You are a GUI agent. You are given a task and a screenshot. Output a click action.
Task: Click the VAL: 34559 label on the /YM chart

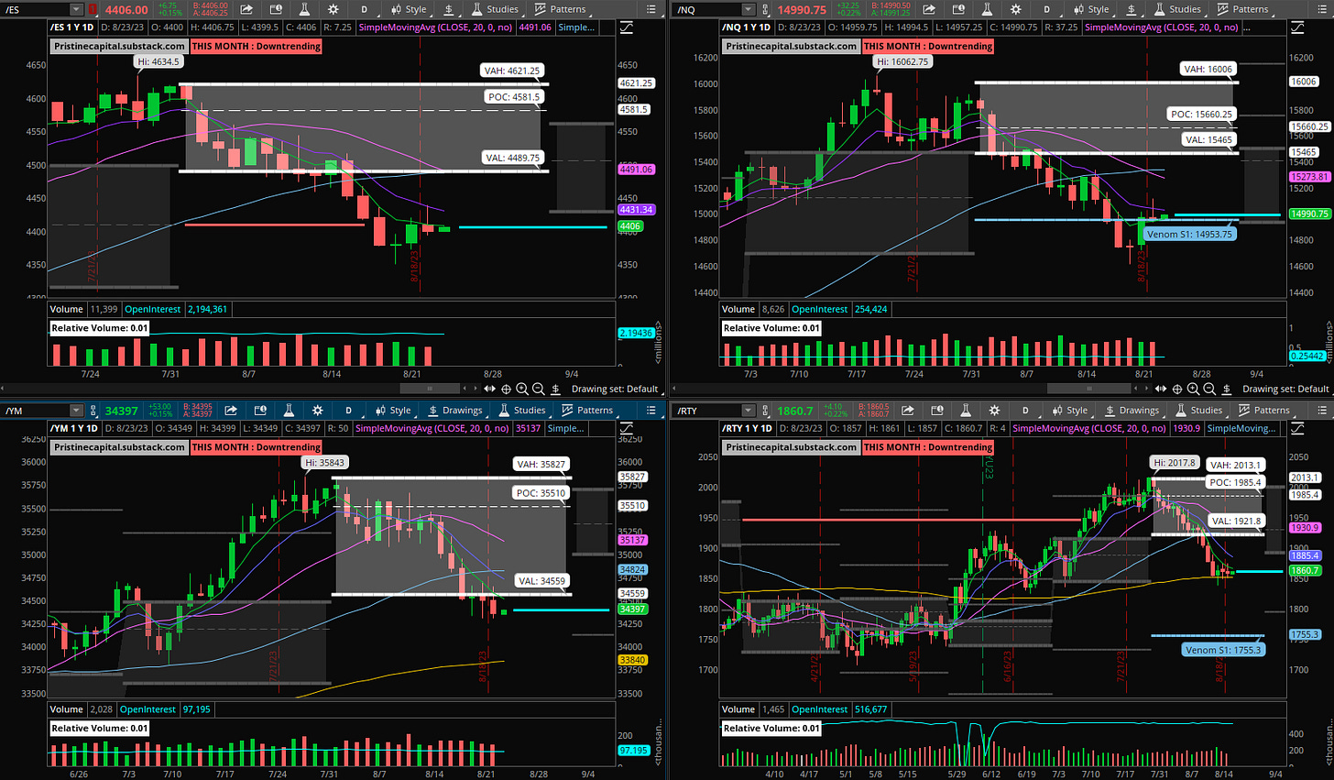click(541, 580)
